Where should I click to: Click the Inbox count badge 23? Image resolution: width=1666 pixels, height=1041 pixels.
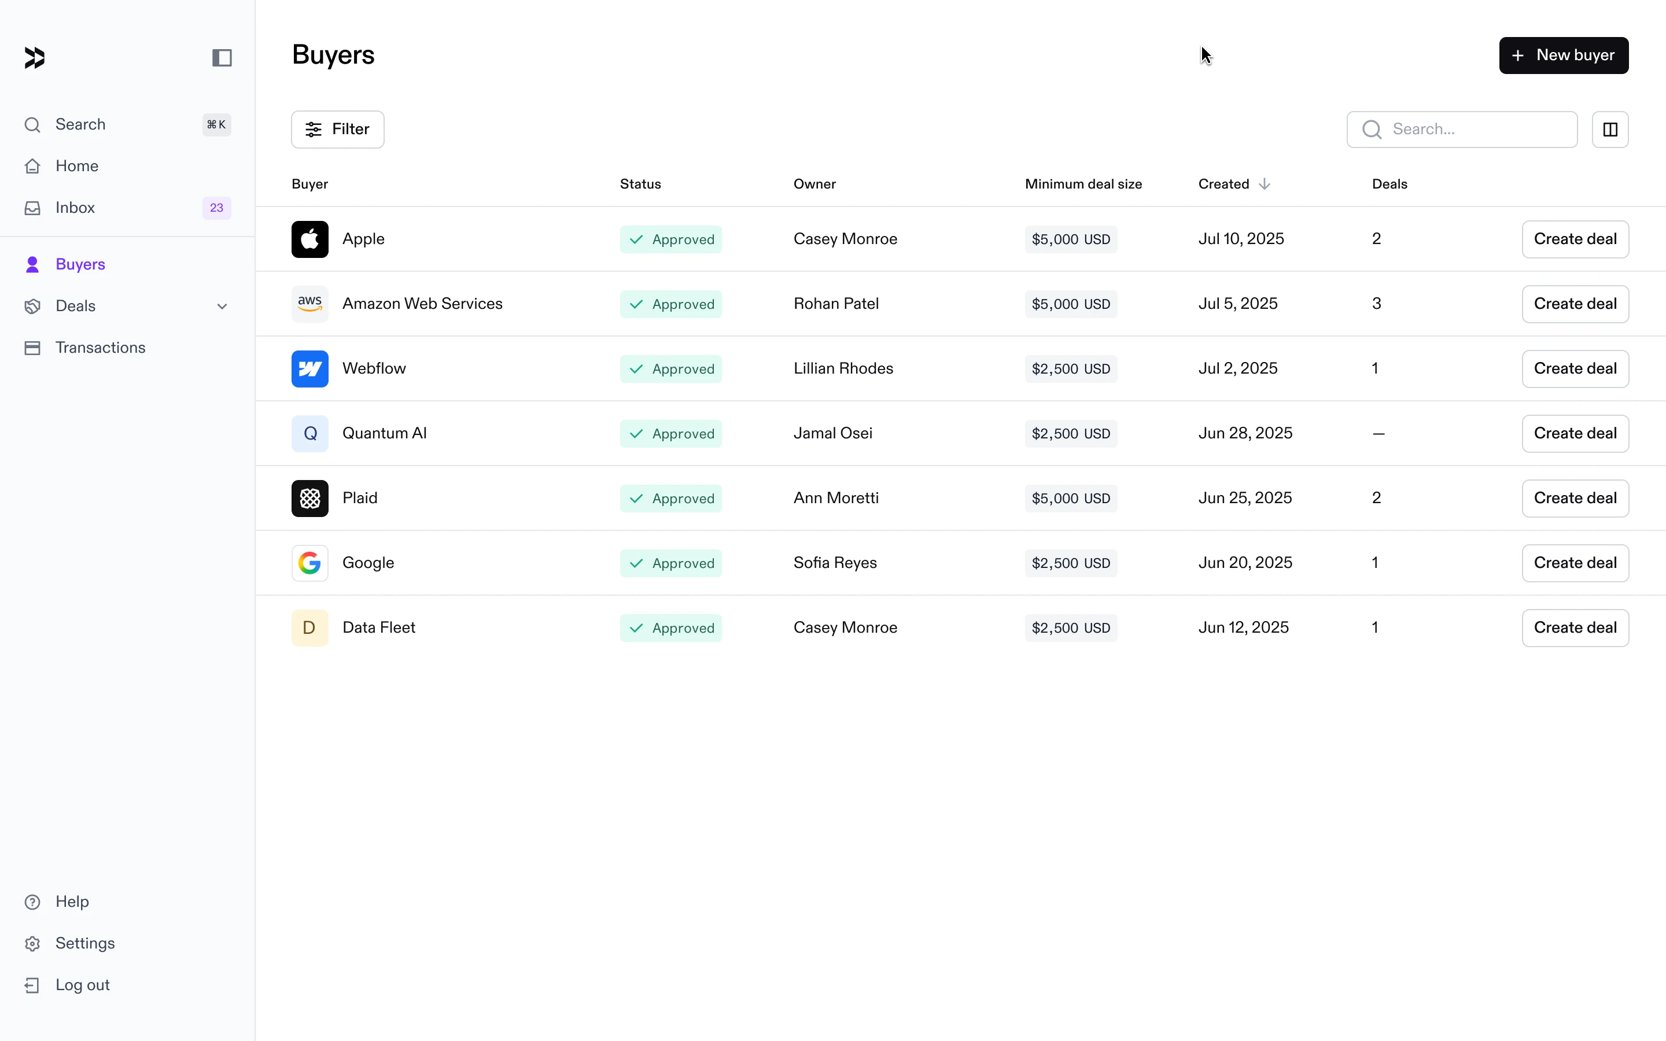(216, 208)
